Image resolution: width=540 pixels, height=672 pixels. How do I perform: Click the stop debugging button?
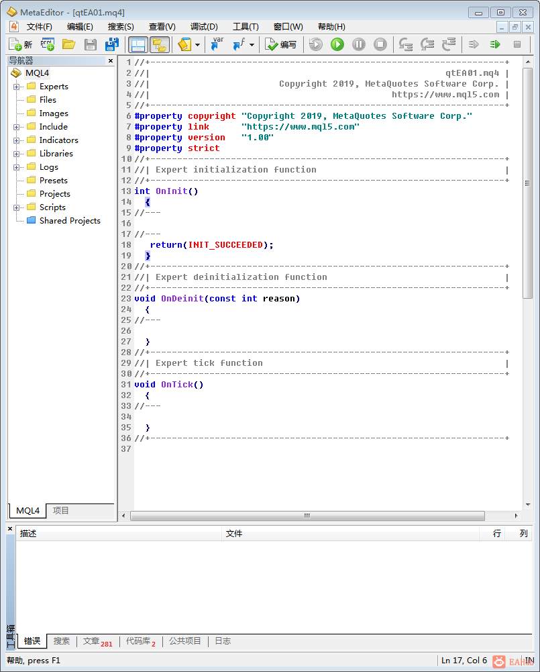point(380,44)
